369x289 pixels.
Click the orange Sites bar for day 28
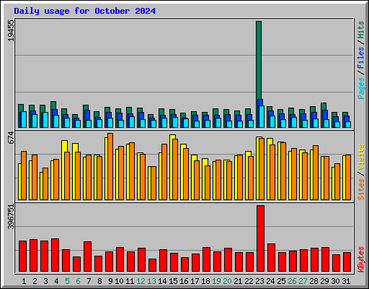pyautogui.click(x=316, y=173)
